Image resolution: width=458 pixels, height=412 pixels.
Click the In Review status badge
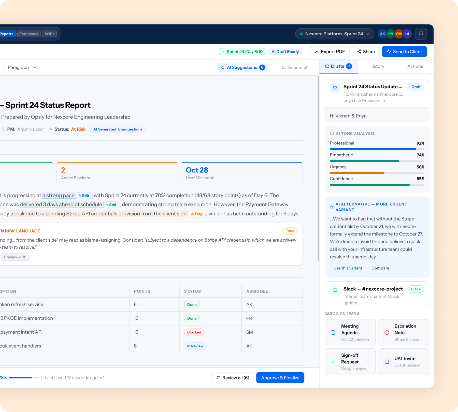click(195, 346)
